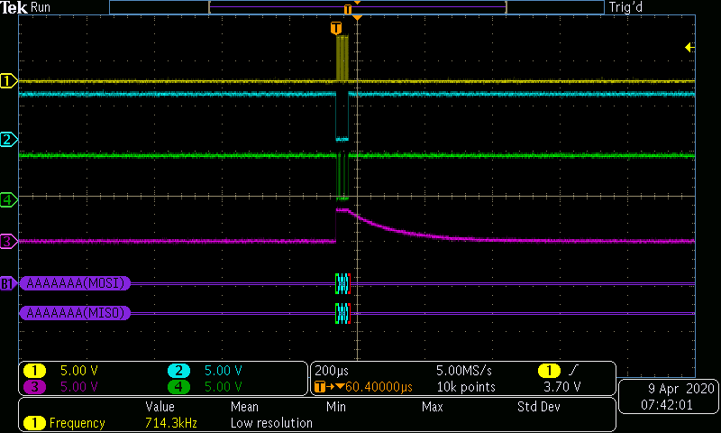This screenshot has height=433, width=721.
Task: Click the 714.3kHz frequency value
Action: [171, 423]
